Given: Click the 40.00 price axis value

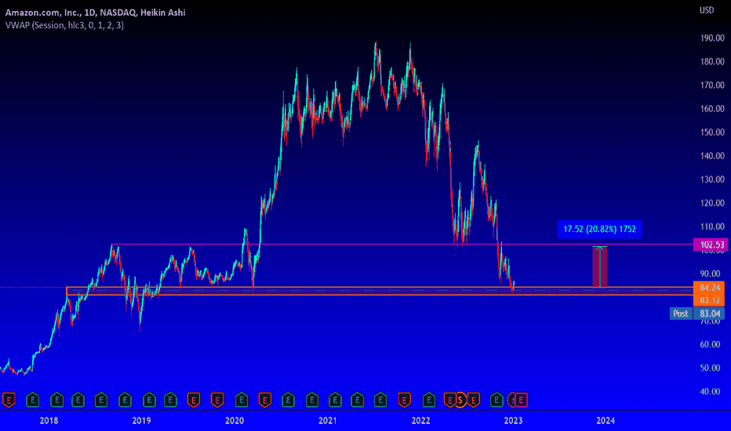Looking at the screenshot, I should click(711, 391).
